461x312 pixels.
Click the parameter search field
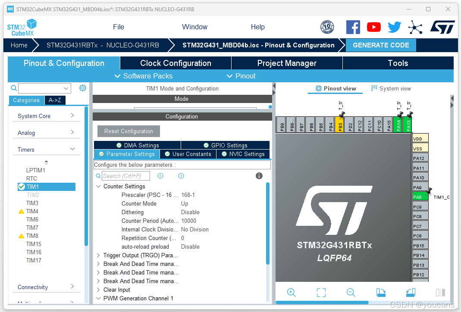pyautogui.click(x=126, y=176)
